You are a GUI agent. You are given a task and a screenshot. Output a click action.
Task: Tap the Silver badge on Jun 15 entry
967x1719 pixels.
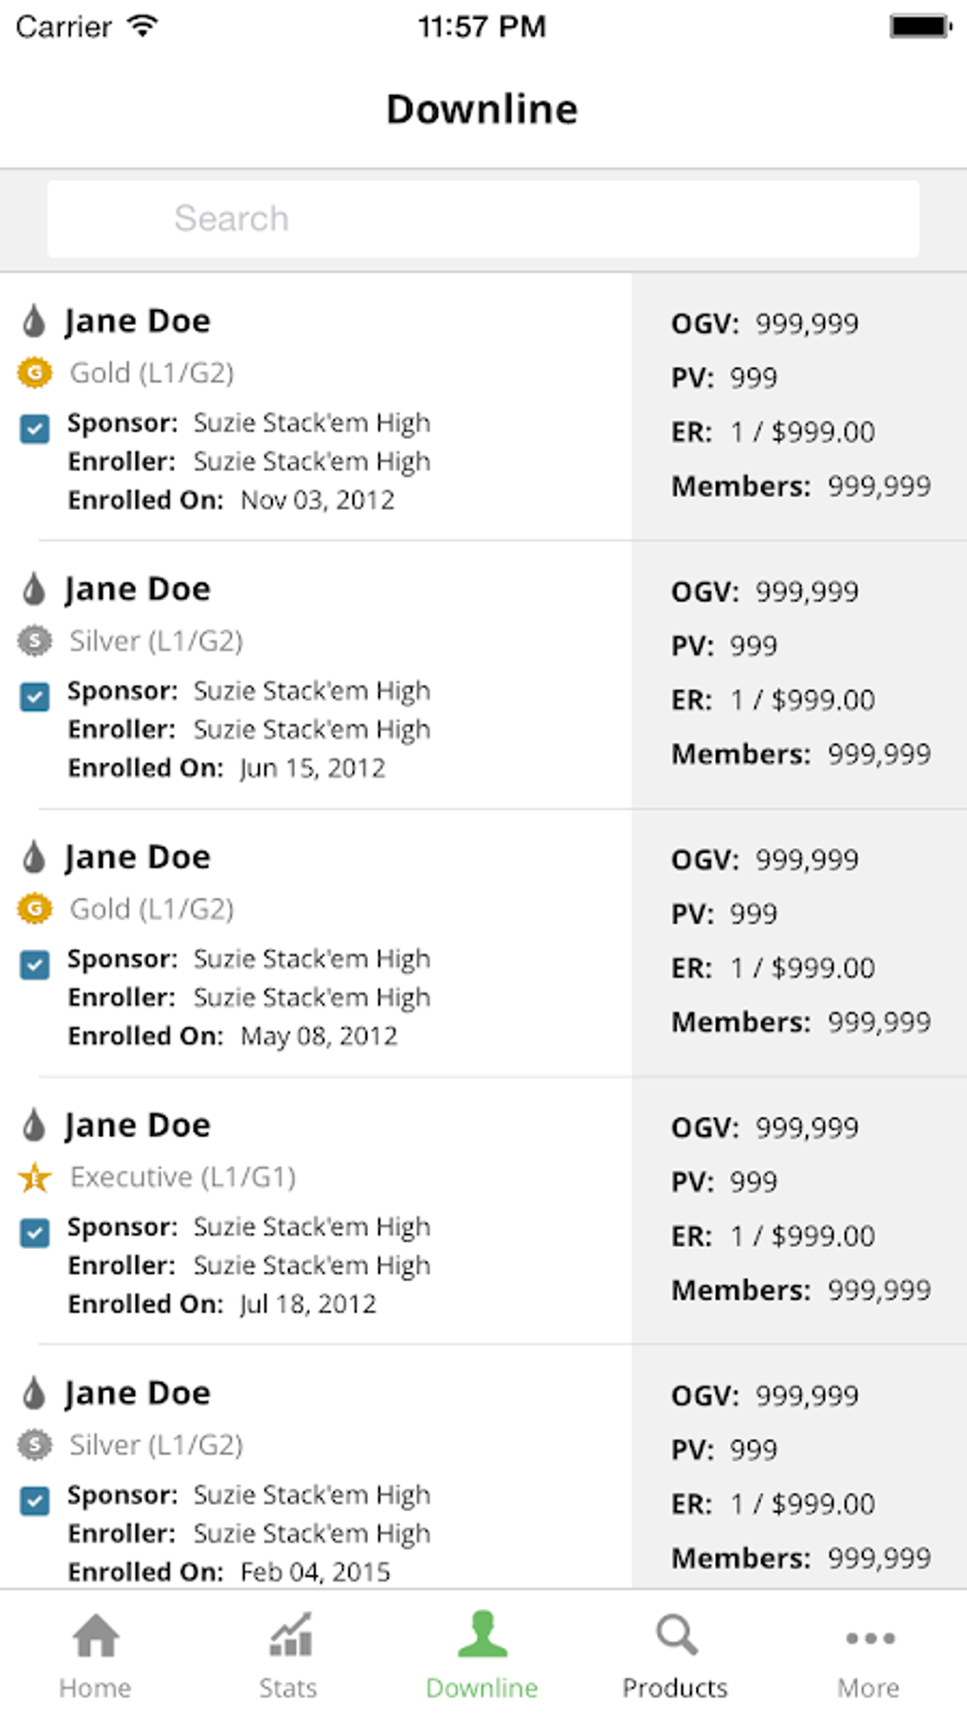click(35, 641)
